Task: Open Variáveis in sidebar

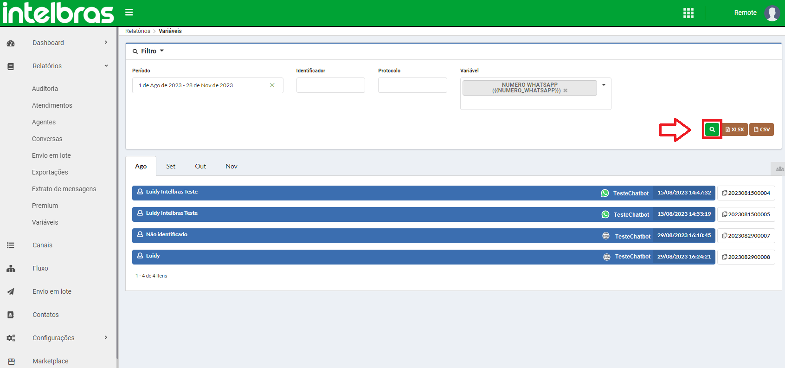Action: point(45,222)
